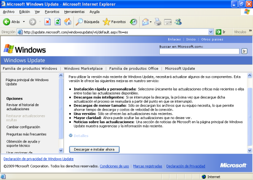Click Descargar e instalar ahora button
Screen dimensions: 253x180
(x=94, y=149)
